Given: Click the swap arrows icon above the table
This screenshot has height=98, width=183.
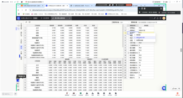Looking at the screenshot, I should coord(26,22).
